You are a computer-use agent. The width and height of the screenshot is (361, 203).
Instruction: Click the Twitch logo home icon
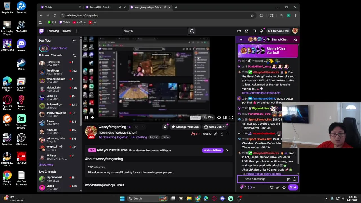pyautogui.click(x=42, y=31)
